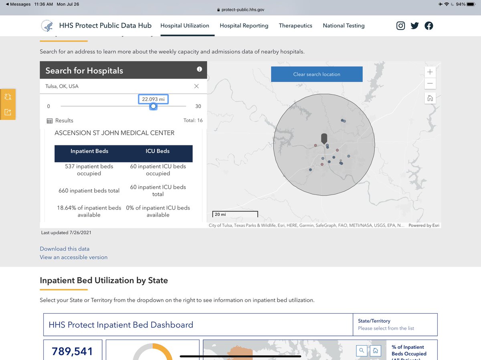Image resolution: width=481 pixels, height=360 pixels.
Task: Open the HHS Instagram page
Action: (x=400, y=26)
